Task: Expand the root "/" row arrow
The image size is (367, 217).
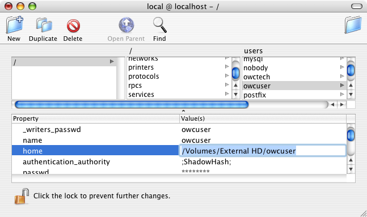Action: click(112, 62)
